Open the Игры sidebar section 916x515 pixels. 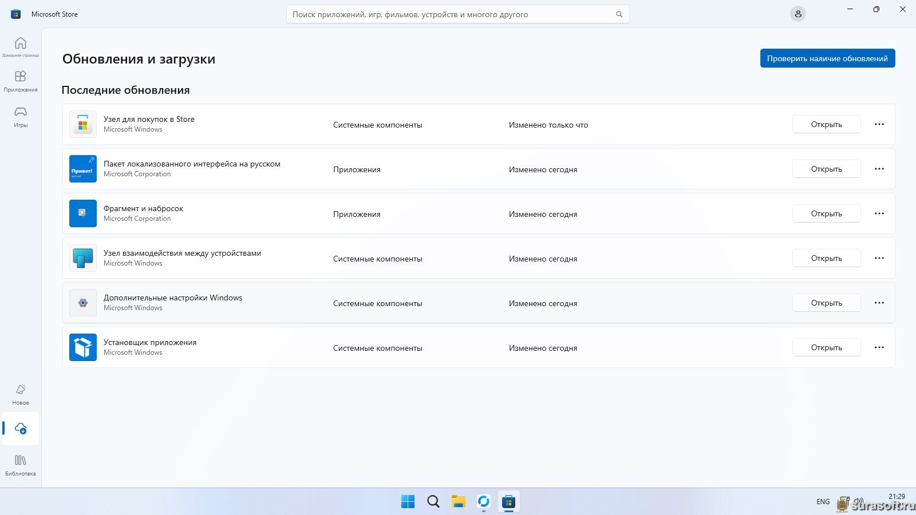coord(21,116)
